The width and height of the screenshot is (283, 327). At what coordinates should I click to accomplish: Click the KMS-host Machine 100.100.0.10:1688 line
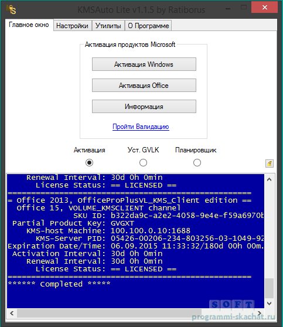pos(108,231)
